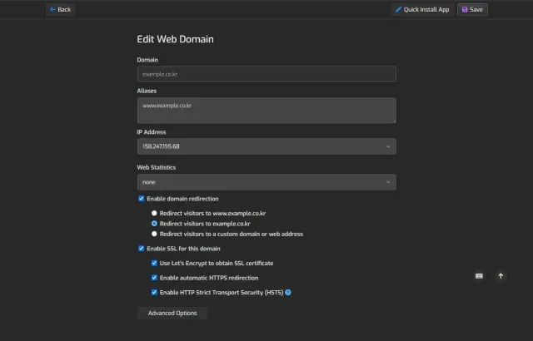
Task: Open the IP Address dropdown
Action: (266, 146)
